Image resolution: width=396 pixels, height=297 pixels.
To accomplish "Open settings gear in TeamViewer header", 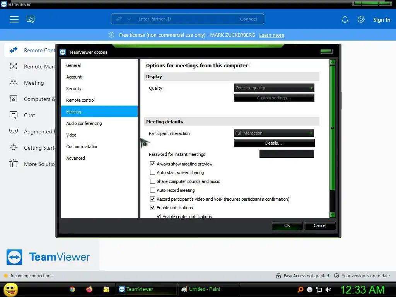I will pyautogui.click(x=361, y=19).
